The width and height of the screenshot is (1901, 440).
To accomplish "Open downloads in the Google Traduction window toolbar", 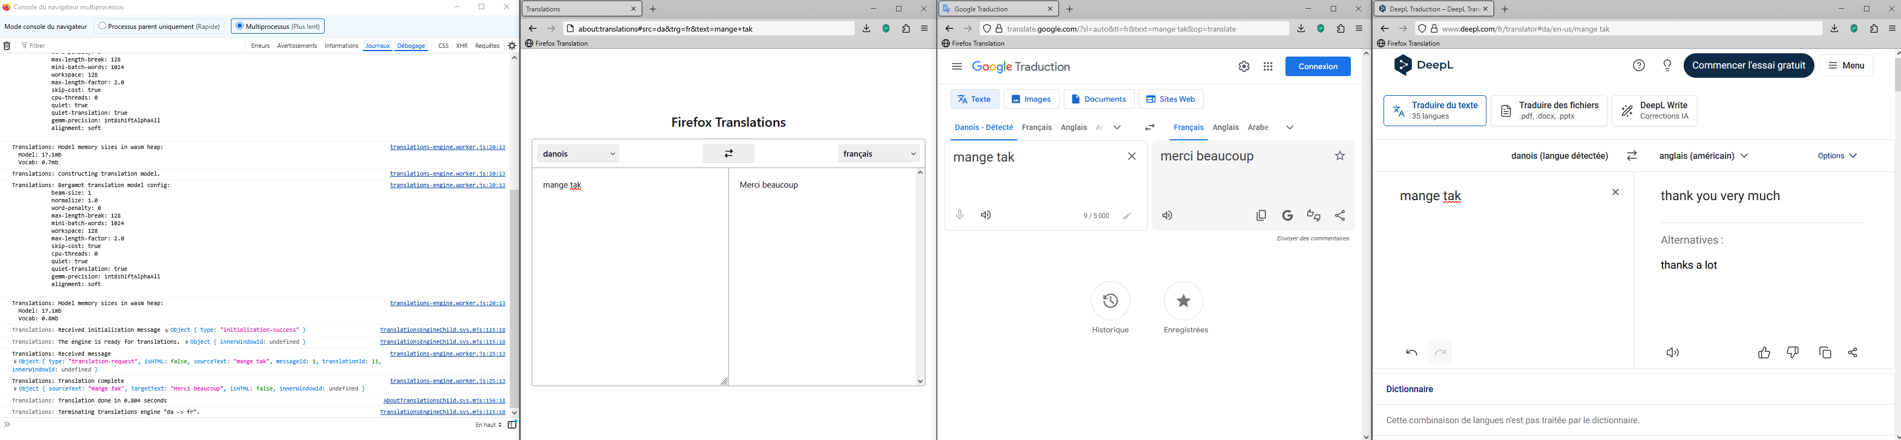I will coord(1301,29).
